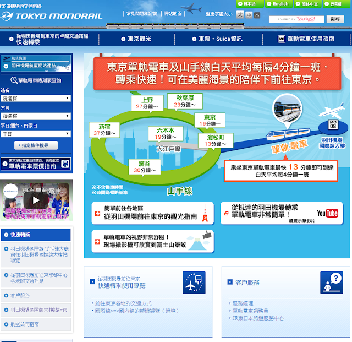
Task: Open the live camera Mt. Fuji banner
Action: (153, 241)
